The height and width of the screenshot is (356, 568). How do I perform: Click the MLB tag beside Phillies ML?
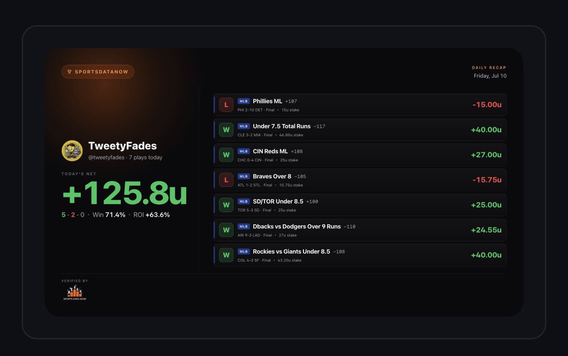coord(243,101)
